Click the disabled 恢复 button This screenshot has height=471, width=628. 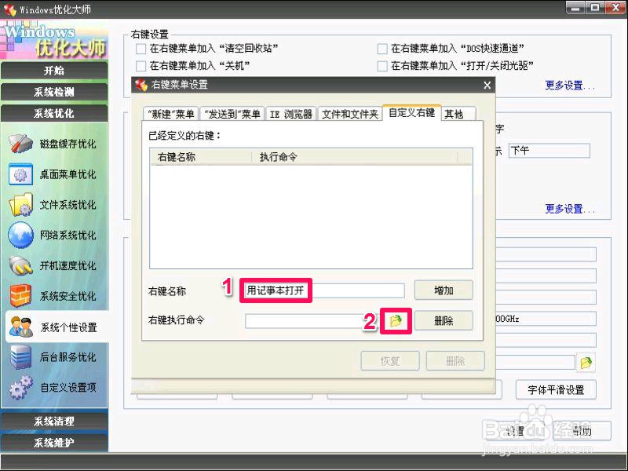[x=390, y=361]
